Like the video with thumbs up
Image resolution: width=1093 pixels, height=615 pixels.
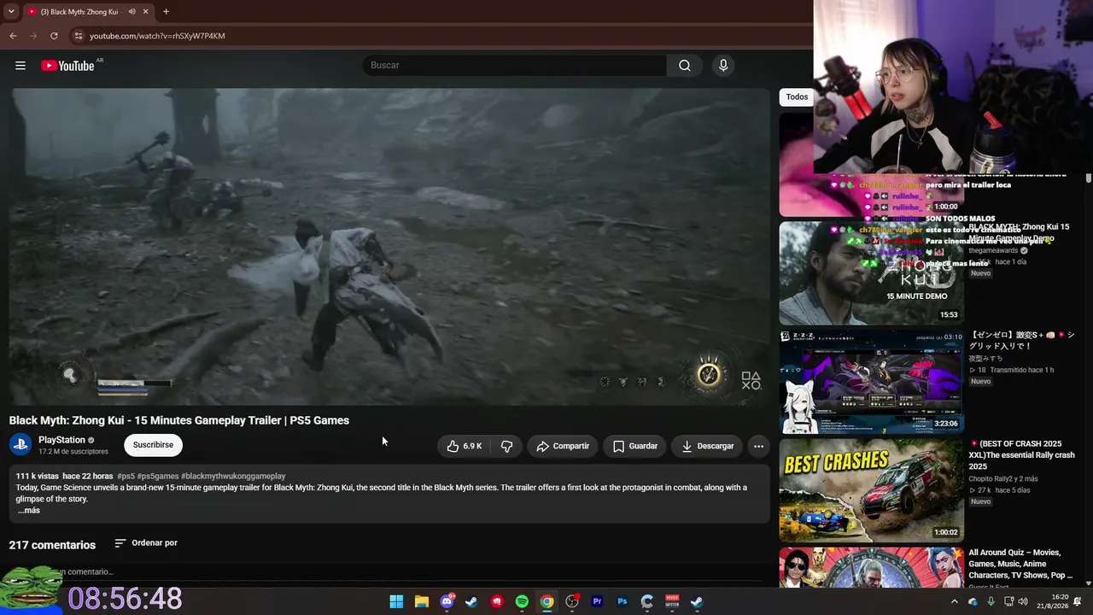point(465,446)
